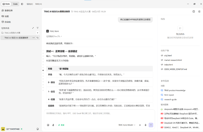Click the first square icon under the input
Screen dimensions: 203x132
point(48,125)
